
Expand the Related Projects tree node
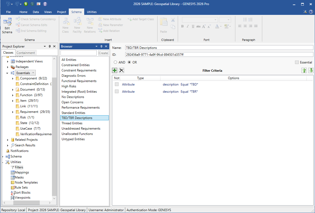8,140
